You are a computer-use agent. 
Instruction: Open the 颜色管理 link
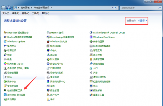coord(55,91)
